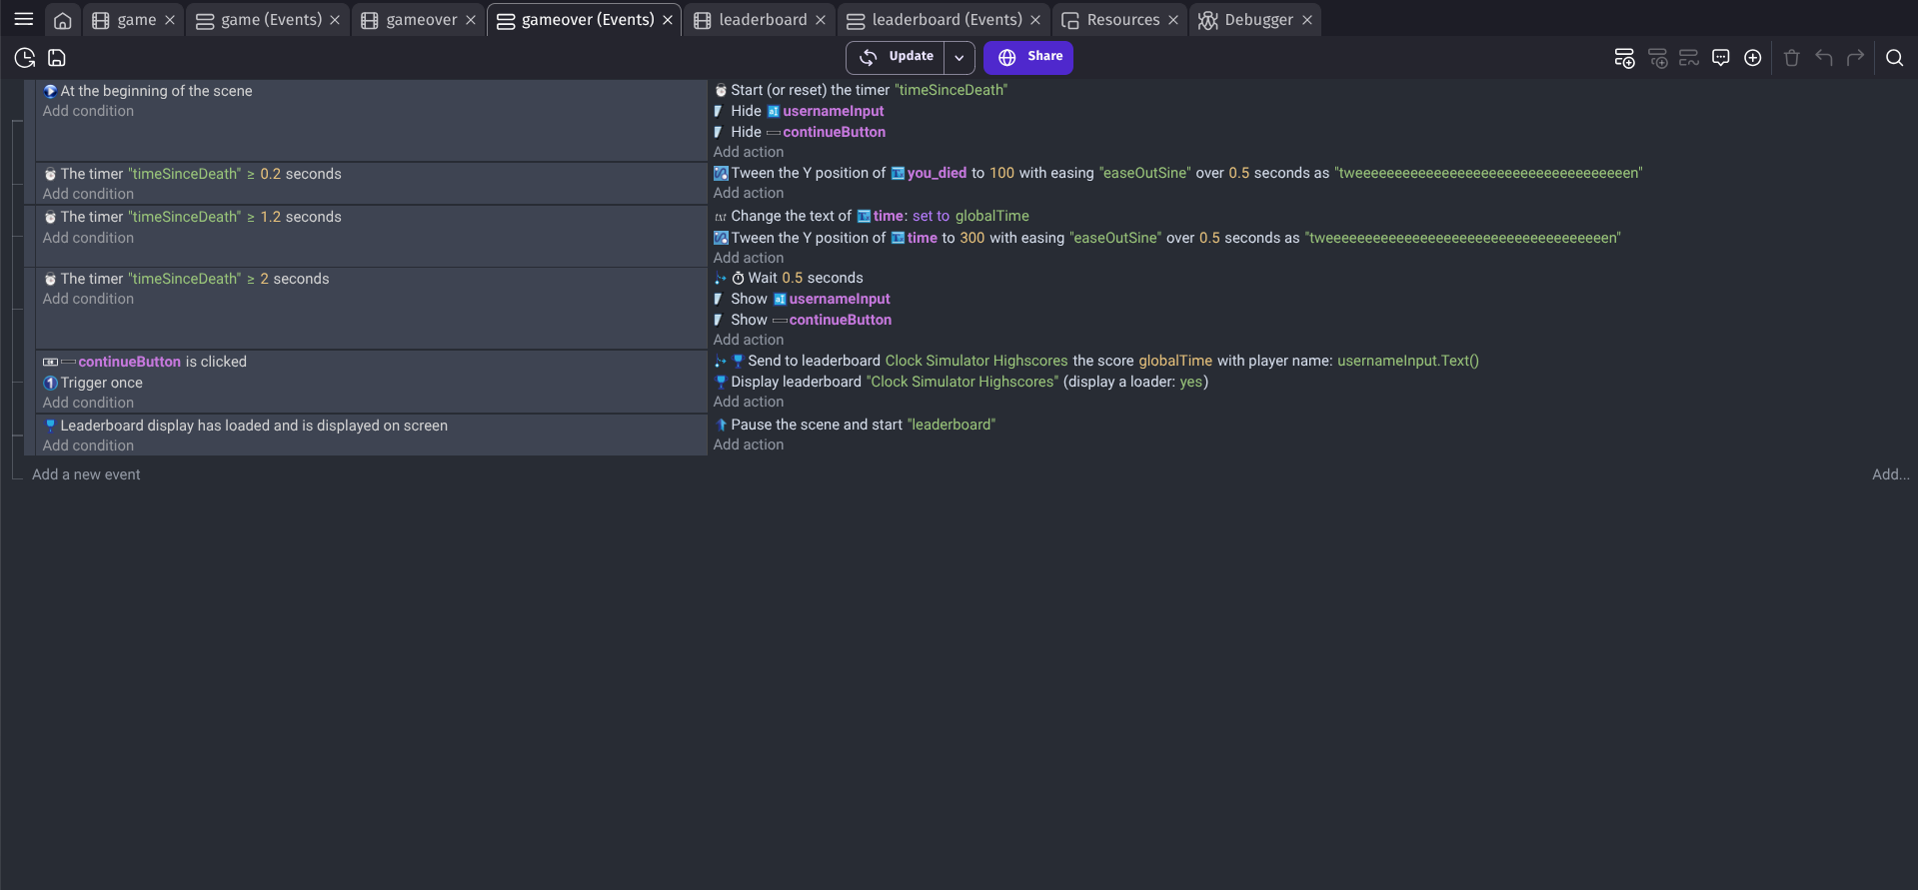Close the Resources tab

coord(1173,20)
